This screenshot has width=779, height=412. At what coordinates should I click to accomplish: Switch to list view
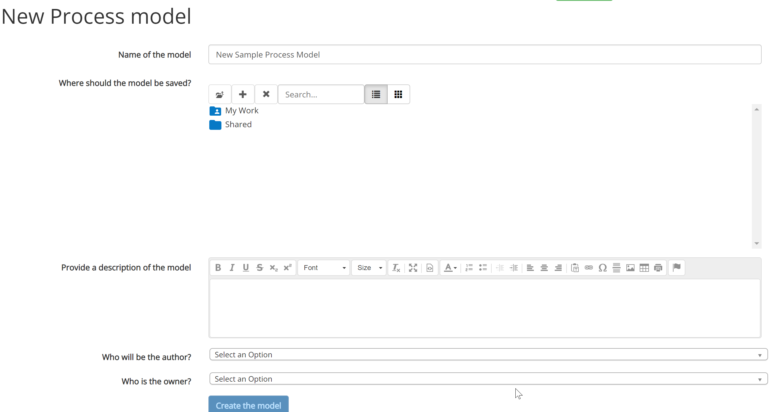point(376,94)
